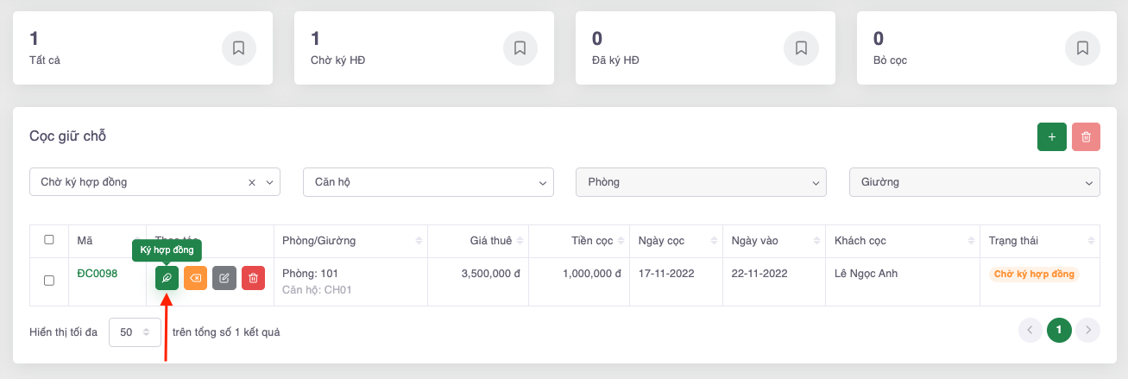Click the red trash button in header
Viewport: 1128px width, 379px height.
pyautogui.click(x=1086, y=137)
